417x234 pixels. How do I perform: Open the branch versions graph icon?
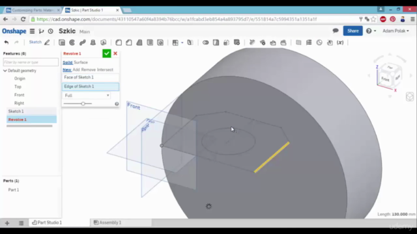(x=41, y=31)
